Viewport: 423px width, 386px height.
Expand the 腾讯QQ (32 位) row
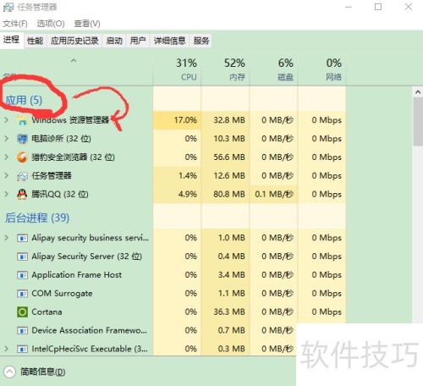pyautogui.click(x=6, y=194)
